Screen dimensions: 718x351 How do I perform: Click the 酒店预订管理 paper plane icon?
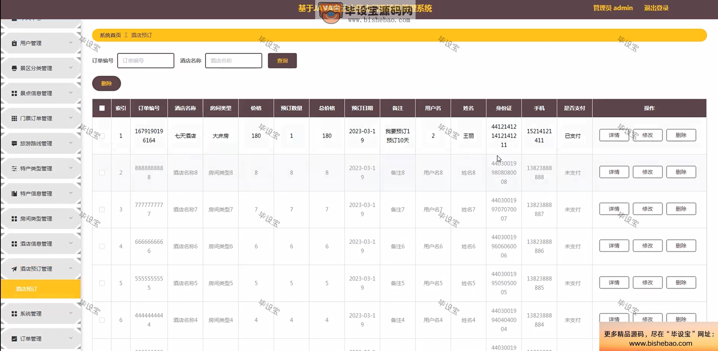[14, 269]
